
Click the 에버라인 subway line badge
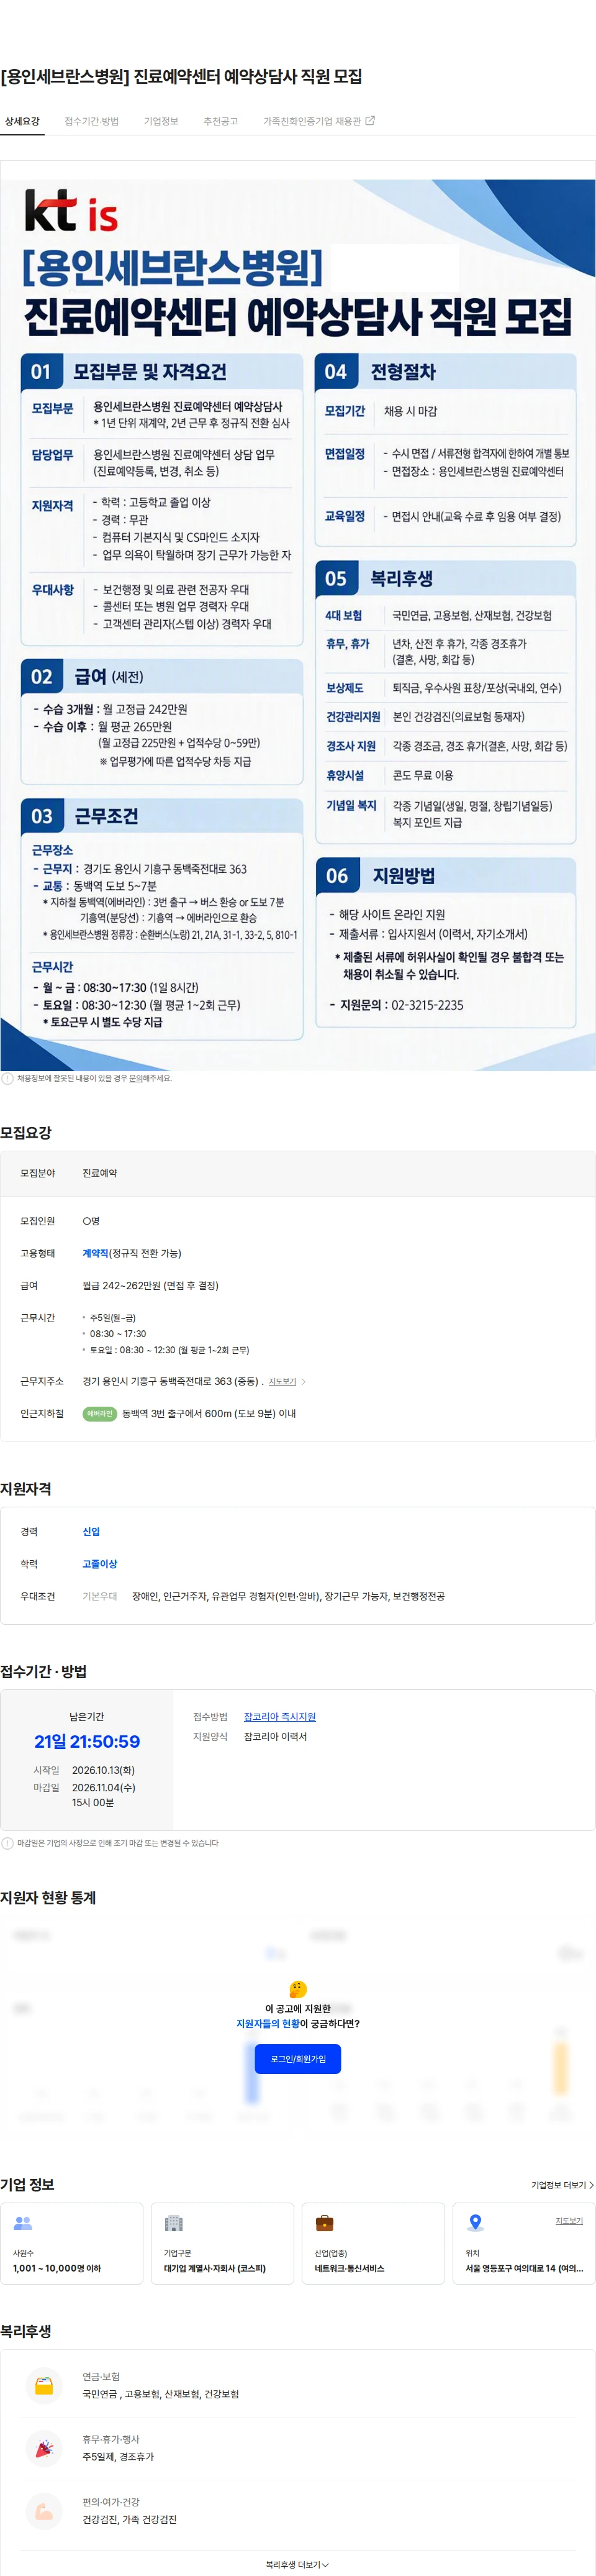pos(100,1413)
